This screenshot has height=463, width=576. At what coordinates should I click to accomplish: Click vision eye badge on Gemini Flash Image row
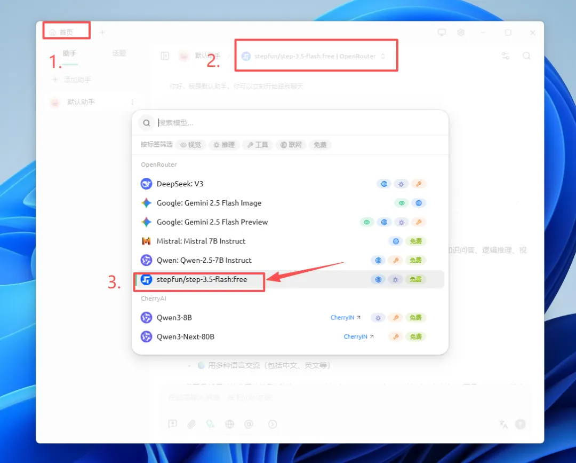[402, 203]
